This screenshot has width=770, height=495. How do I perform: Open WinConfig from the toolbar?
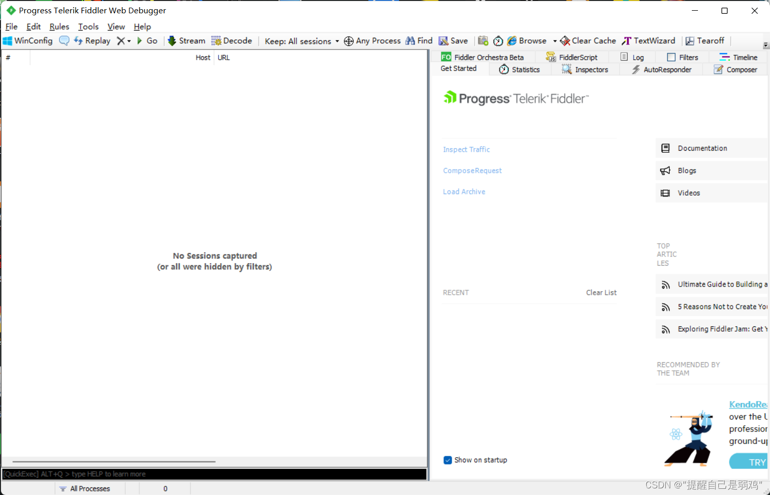28,41
